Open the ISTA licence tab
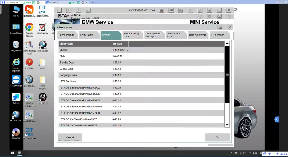 220,35
